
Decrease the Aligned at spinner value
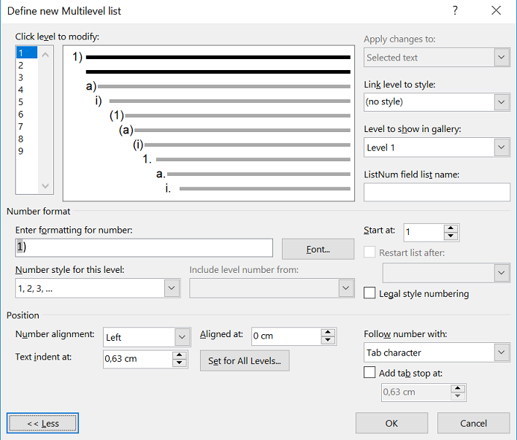coord(329,341)
